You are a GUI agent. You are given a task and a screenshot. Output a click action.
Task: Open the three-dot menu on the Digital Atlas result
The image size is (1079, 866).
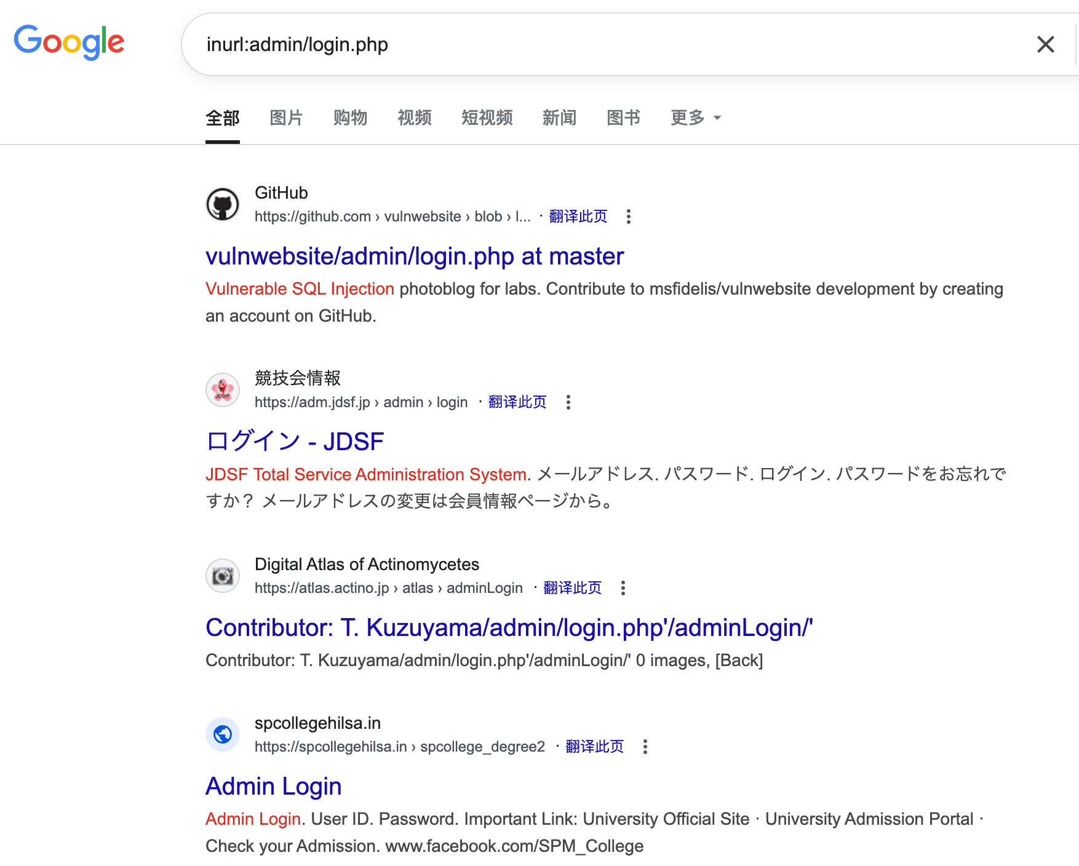pos(623,589)
